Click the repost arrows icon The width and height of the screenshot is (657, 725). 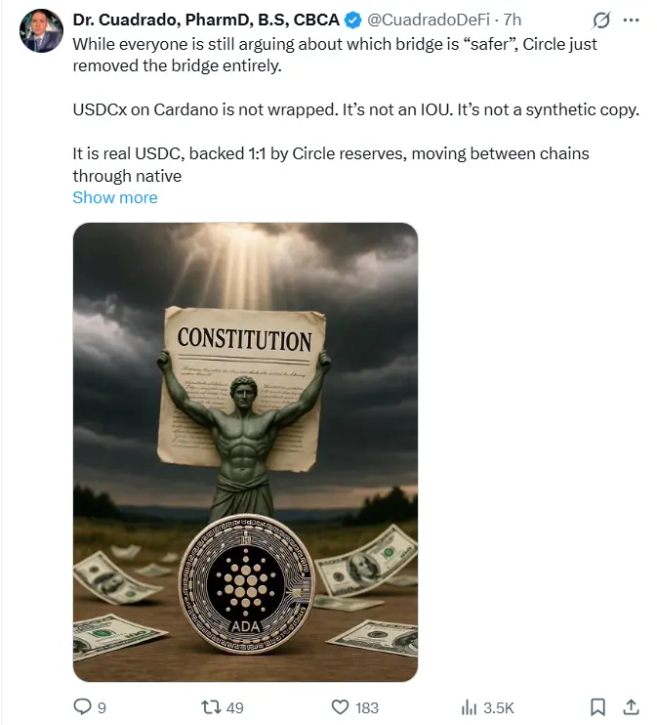[211, 707]
